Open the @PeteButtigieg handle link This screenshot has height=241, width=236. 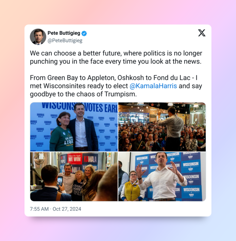[65, 41]
